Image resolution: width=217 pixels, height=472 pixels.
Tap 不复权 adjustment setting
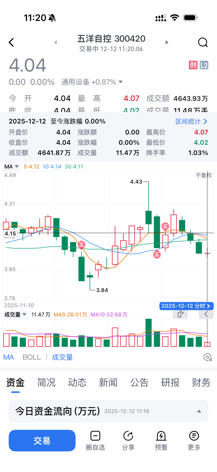tap(204, 175)
